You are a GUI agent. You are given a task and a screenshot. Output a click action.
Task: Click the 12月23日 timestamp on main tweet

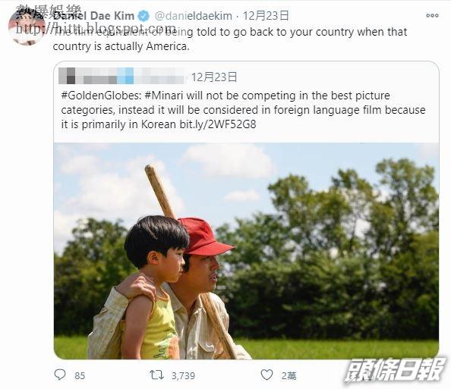266,15
